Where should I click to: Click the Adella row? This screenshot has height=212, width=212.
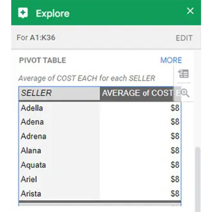32,108
